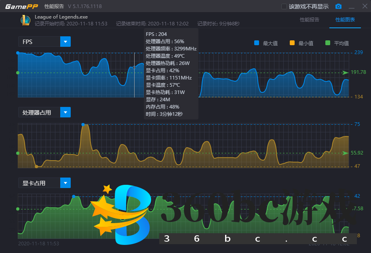Screen dimensions: 371x253
Task: Minimize the GamePP window
Action: 352,6
